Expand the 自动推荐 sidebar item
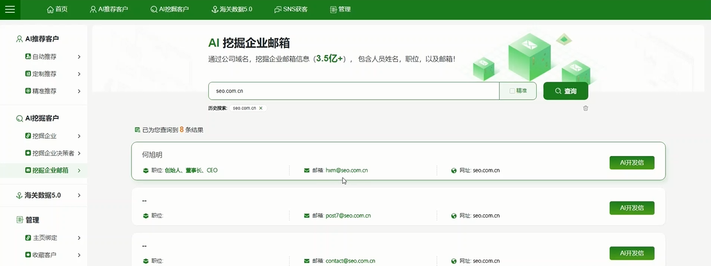 [79, 56]
